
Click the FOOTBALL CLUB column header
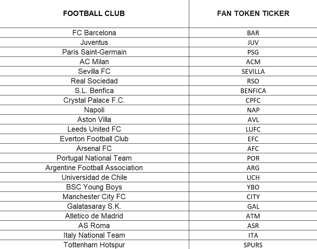tap(94, 14)
